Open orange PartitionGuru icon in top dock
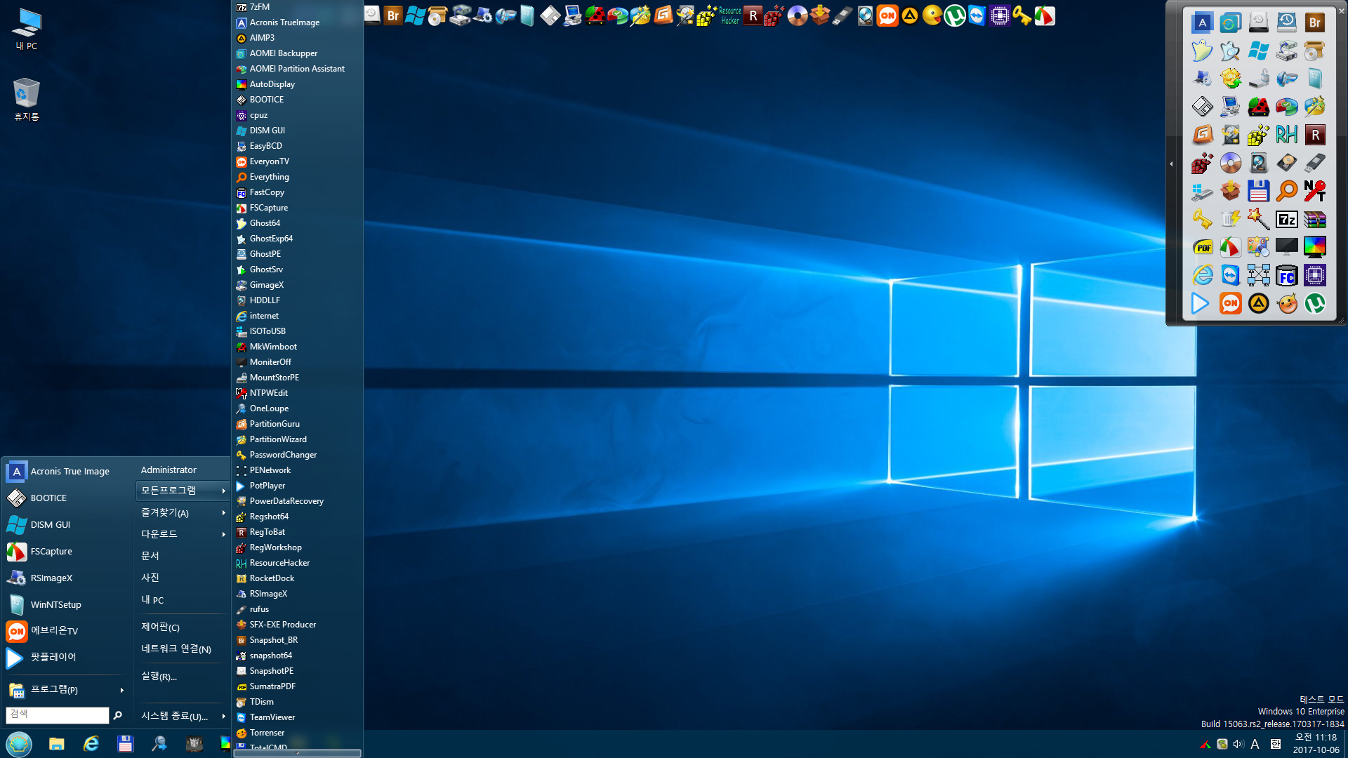The image size is (1348, 758). (x=663, y=15)
